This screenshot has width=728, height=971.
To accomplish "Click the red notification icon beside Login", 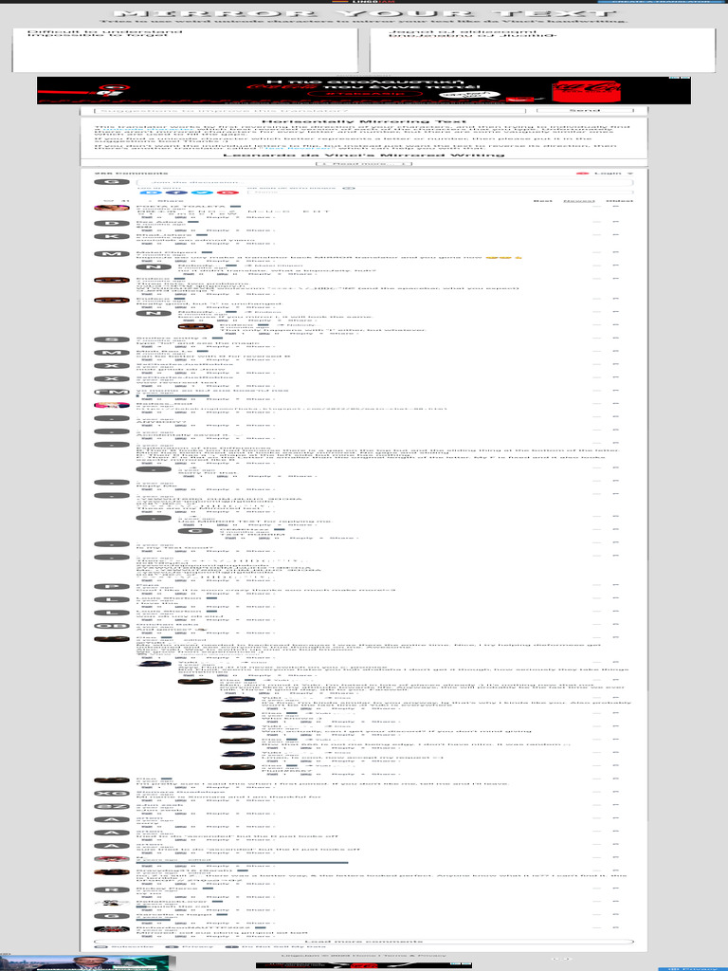I will coord(581,174).
